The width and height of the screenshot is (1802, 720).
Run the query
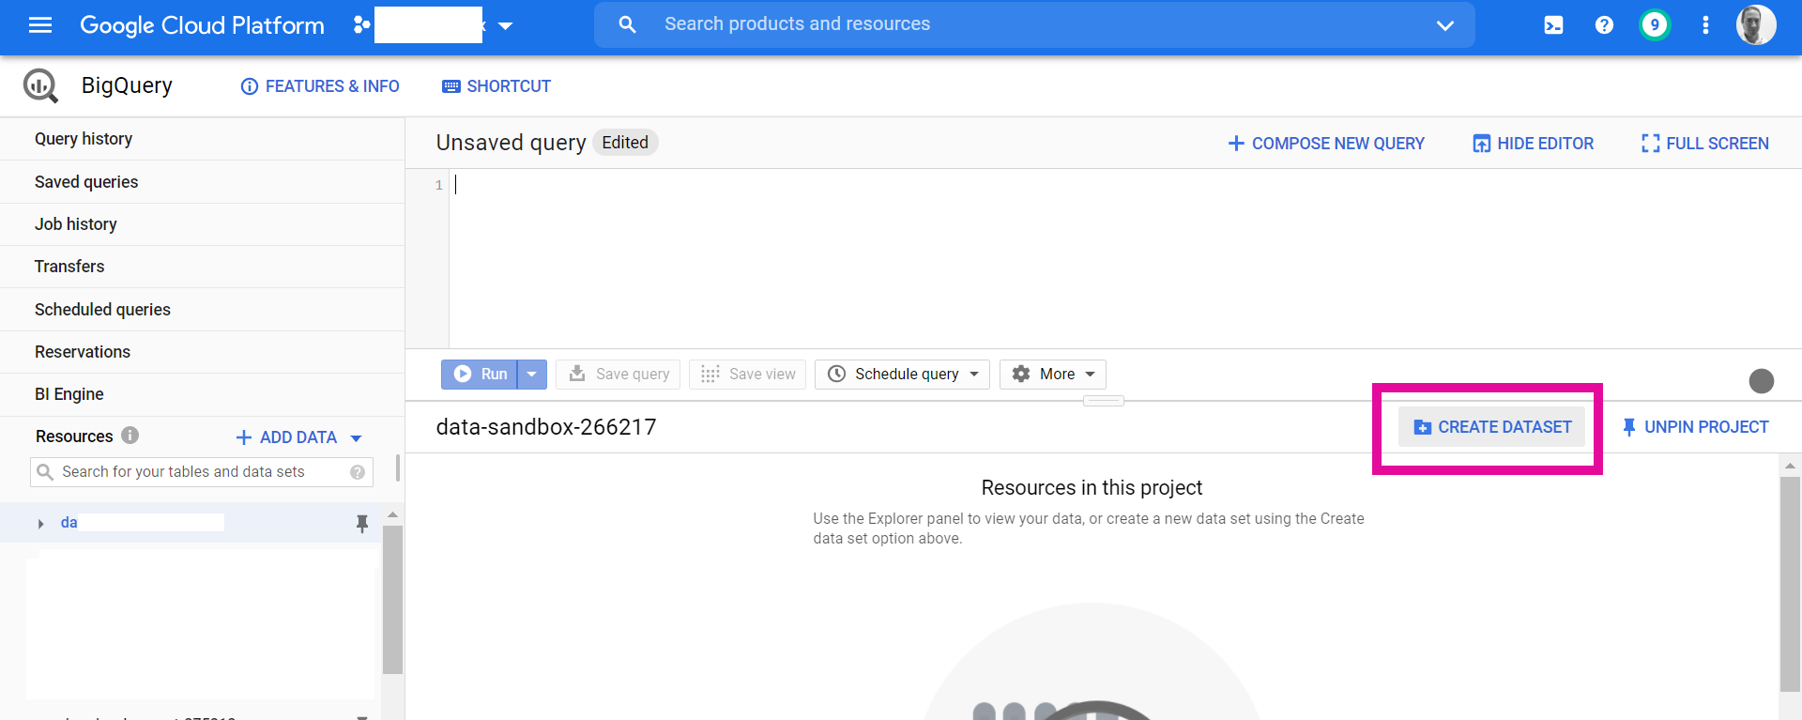[480, 374]
